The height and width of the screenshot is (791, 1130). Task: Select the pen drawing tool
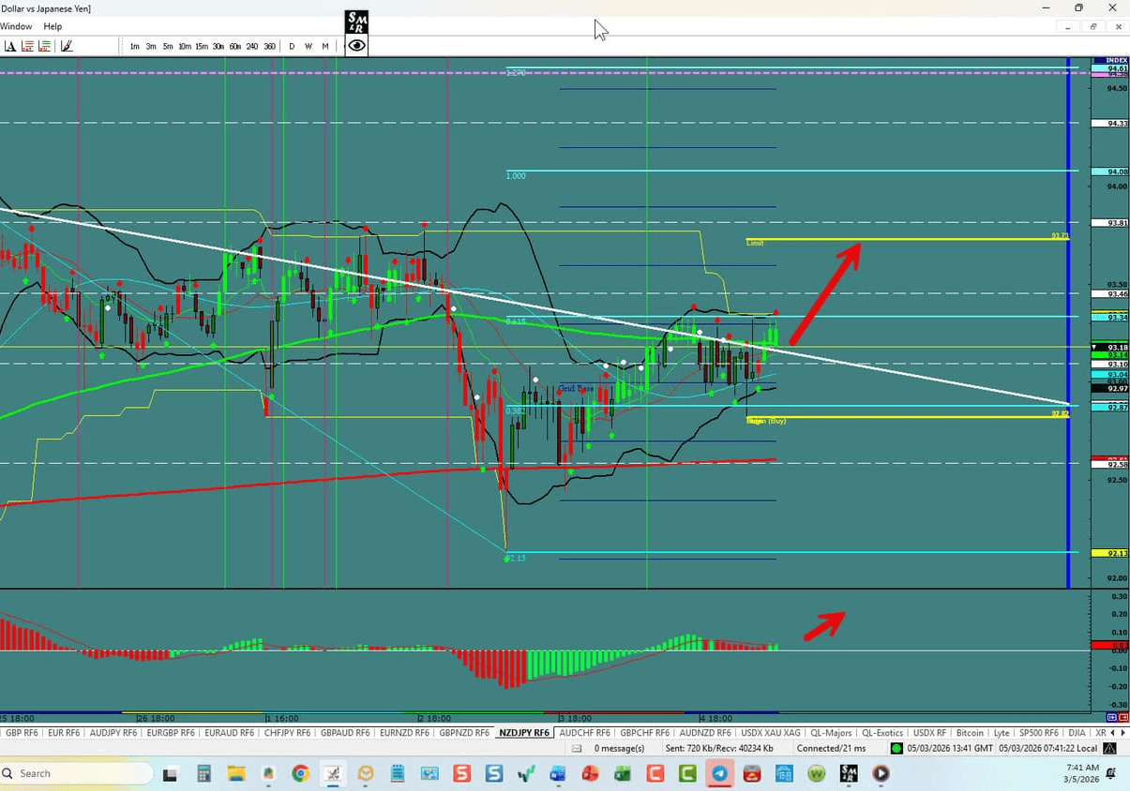coord(66,45)
